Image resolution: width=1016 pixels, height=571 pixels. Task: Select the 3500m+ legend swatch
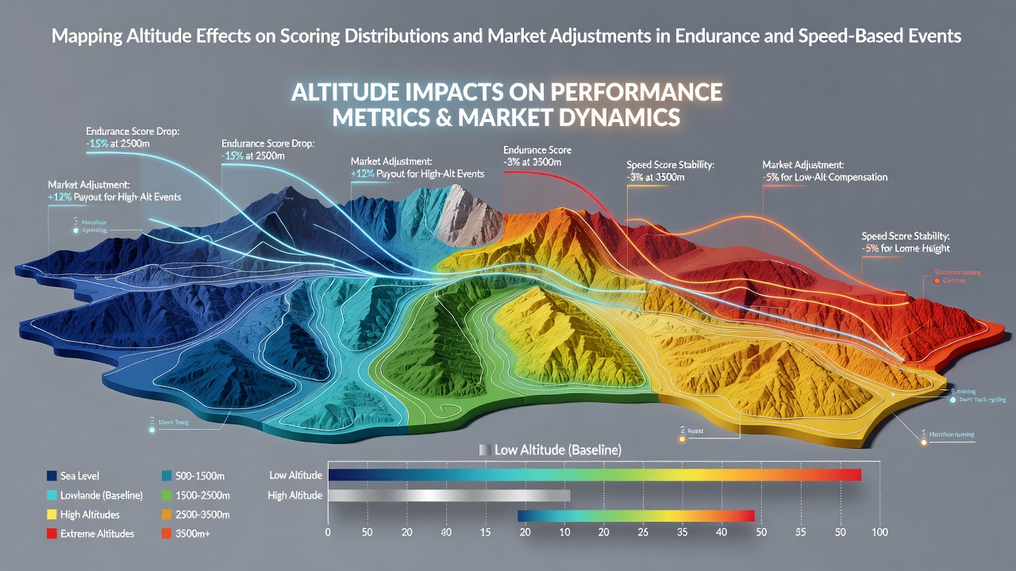pyautogui.click(x=166, y=534)
